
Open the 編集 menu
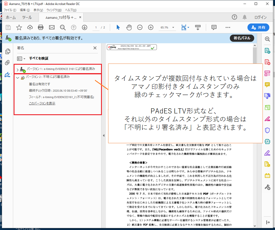tap(25, 10)
